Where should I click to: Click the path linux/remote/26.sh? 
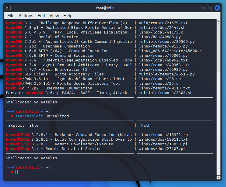pyautogui.click(x=160, y=79)
